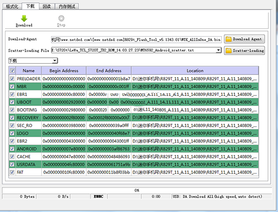Click end address 0x000000000001b8a7 of PRELOADER
The image size is (278, 212).
point(108,79)
